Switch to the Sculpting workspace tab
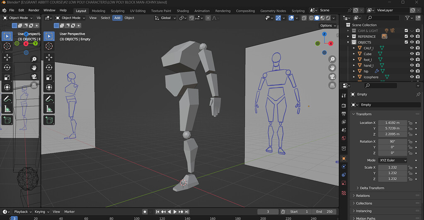The height and width of the screenshot is (220, 424). (x=117, y=11)
